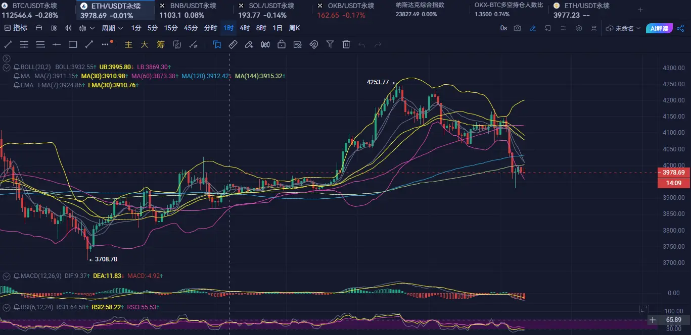691x335 pixels.
Task: Toggle the MA alert bell
Action: [17, 76]
